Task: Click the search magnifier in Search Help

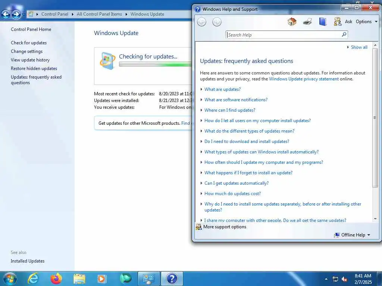Action: click(344, 35)
